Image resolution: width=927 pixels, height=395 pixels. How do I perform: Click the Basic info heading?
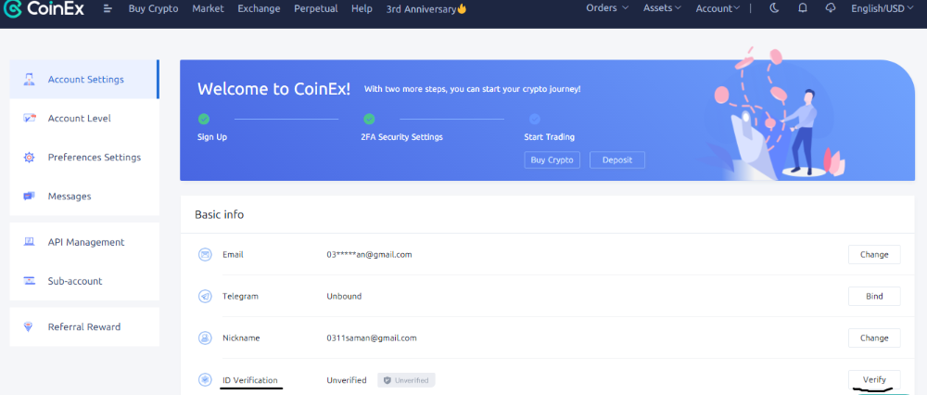220,214
